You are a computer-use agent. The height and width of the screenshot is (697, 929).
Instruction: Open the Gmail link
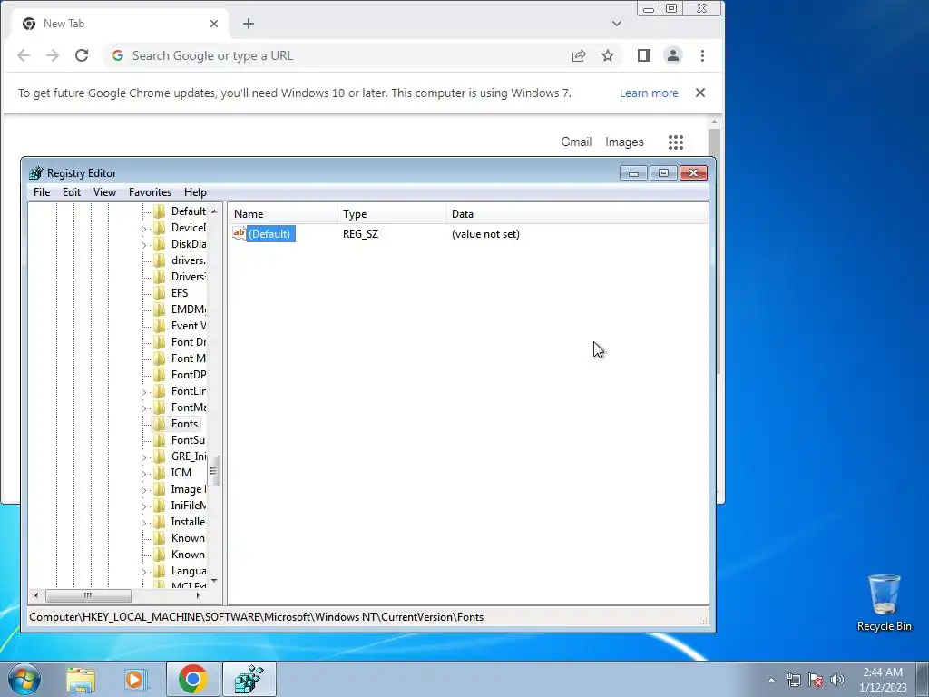pyautogui.click(x=576, y=142)
